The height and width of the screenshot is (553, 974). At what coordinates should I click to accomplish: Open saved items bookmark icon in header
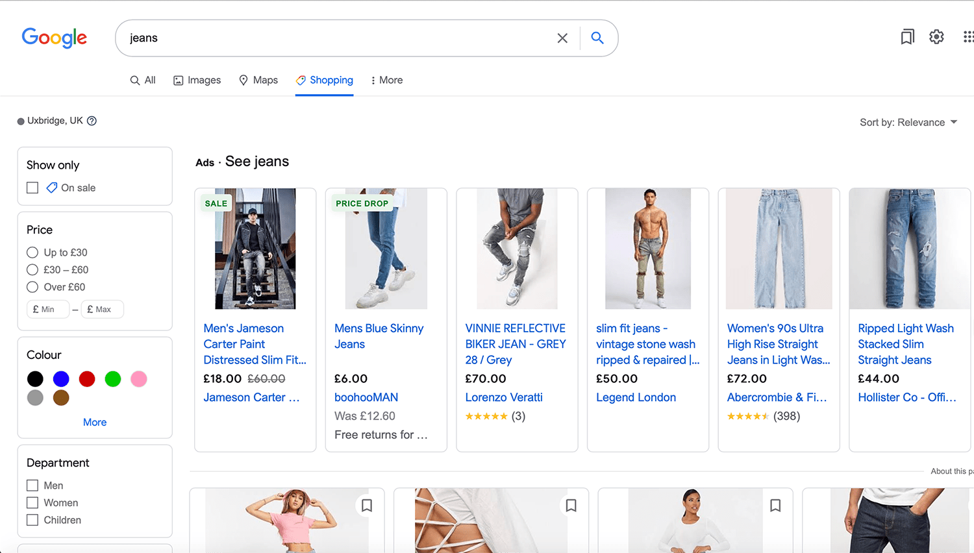tap(907, 37)
